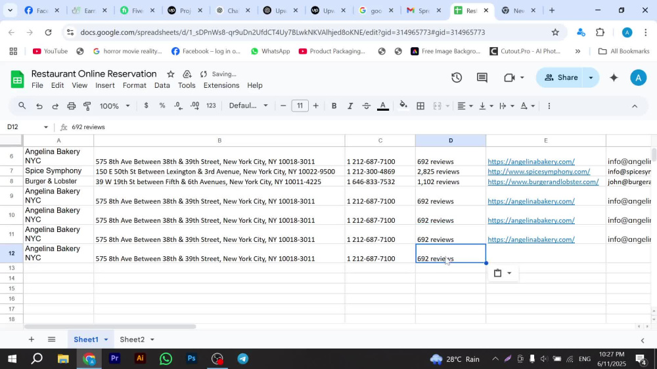Open the Gemini sparkle icon
657x369 pixels.
coord(614,77)
